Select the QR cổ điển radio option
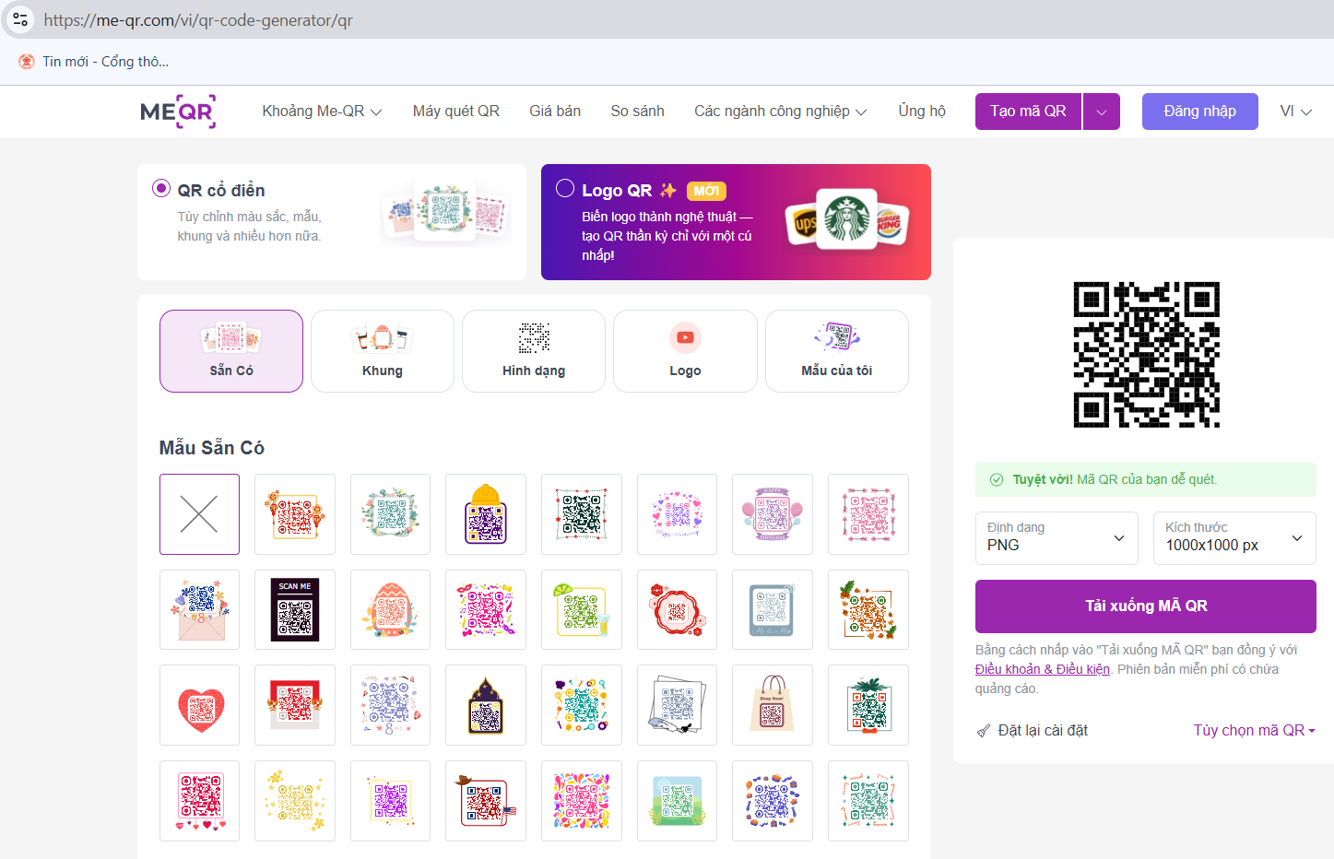Image resolution: width=1334 pixels, height=859 pixels. pyautogui.click(x=161, y=188)
